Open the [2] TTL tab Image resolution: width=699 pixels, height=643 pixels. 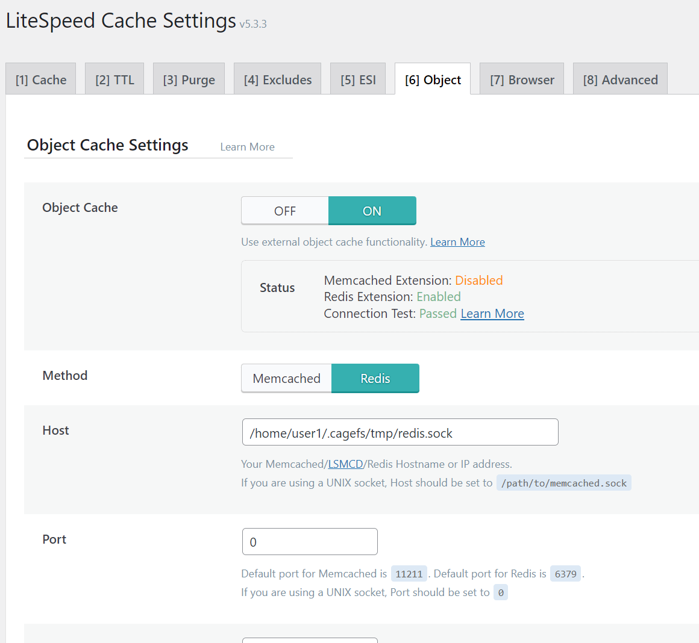tap(114, 79)
